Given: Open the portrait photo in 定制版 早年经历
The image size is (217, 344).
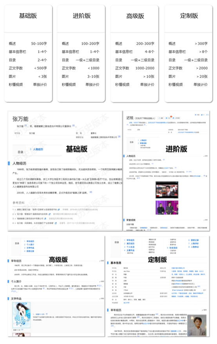Looking at the screenshot, I should click(197, 325).
